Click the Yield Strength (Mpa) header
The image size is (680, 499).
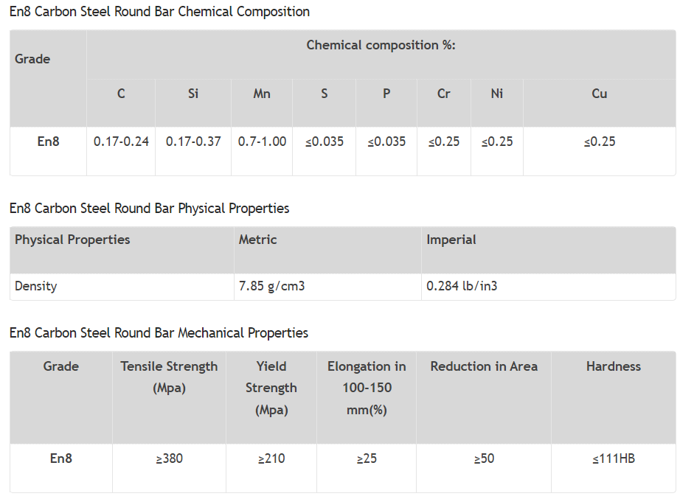click(x=271, y=388)
